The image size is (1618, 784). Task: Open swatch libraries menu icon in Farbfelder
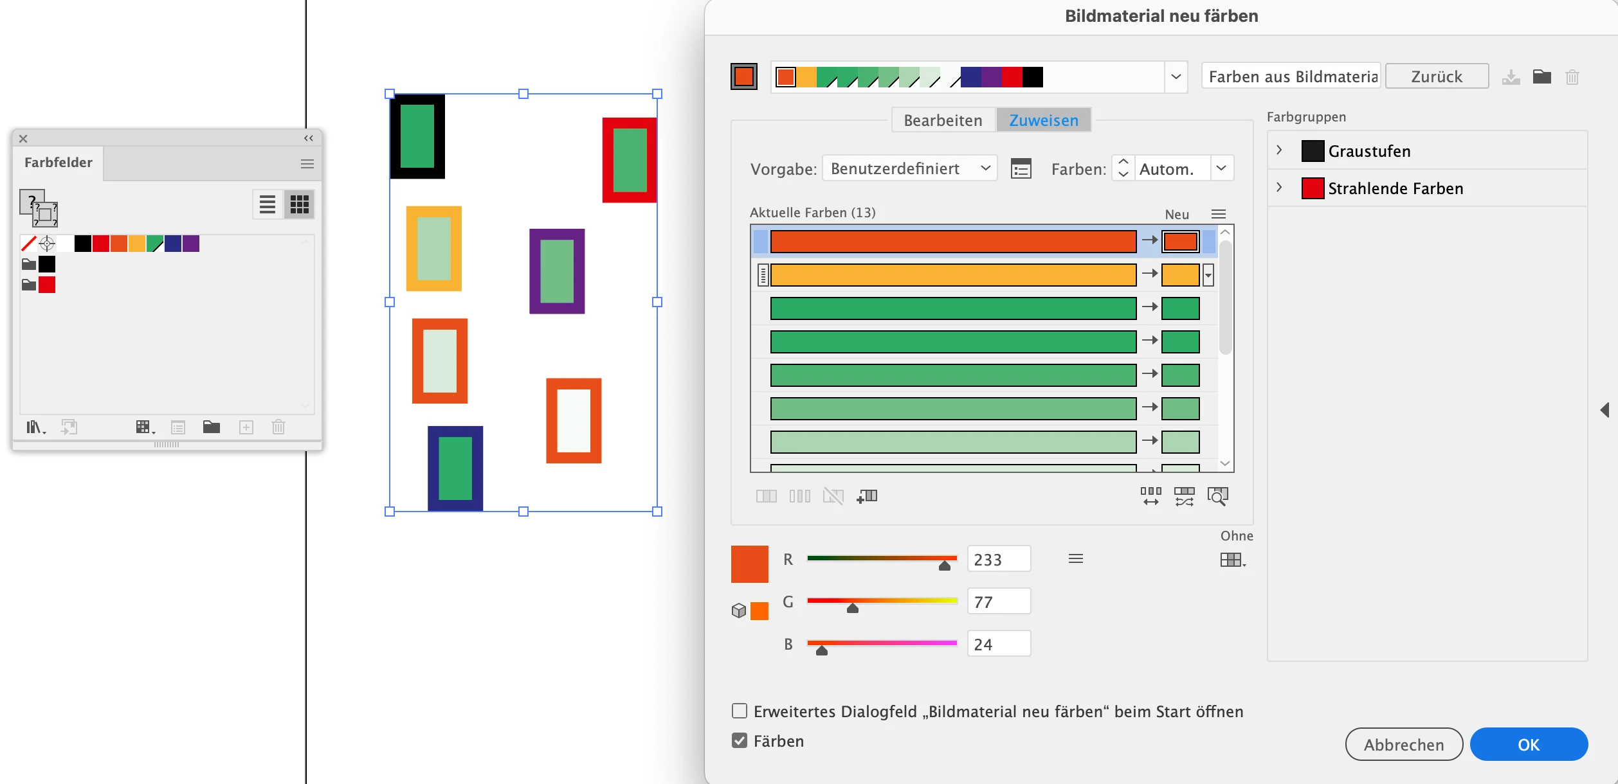(35, 427)
